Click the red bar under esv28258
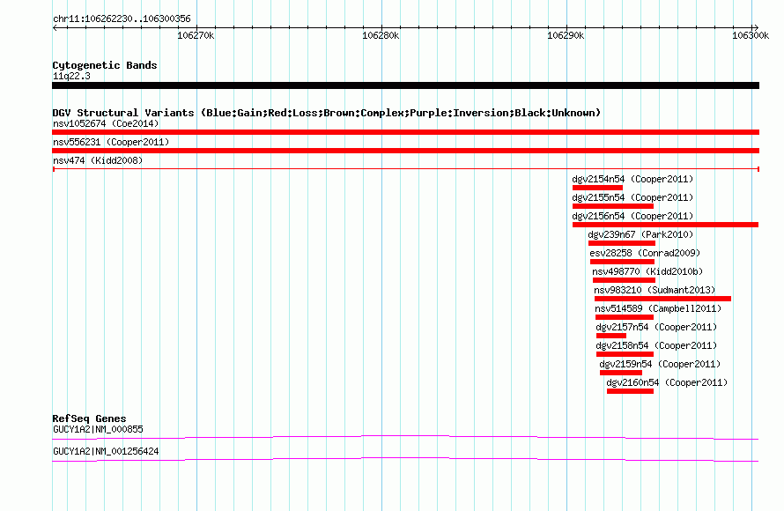784x511 pixels. [622, 262]
